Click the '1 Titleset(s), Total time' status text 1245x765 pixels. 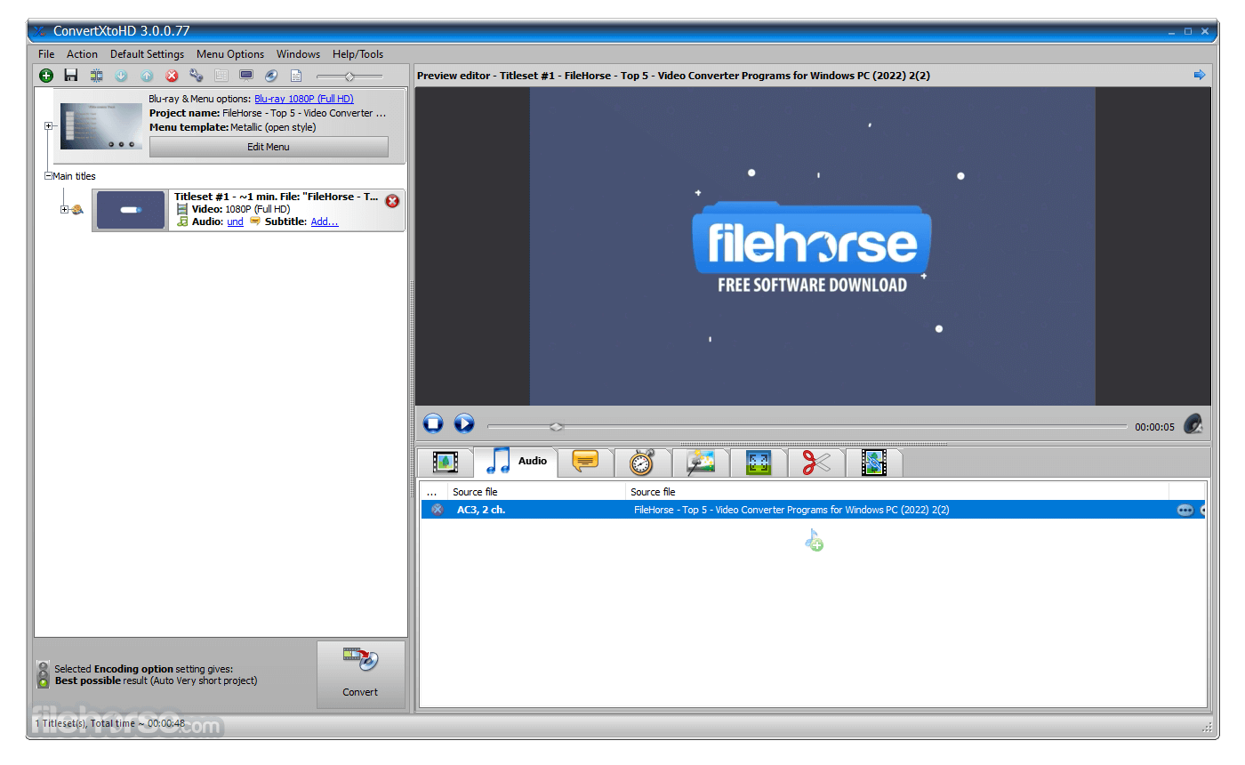[110, 723]
